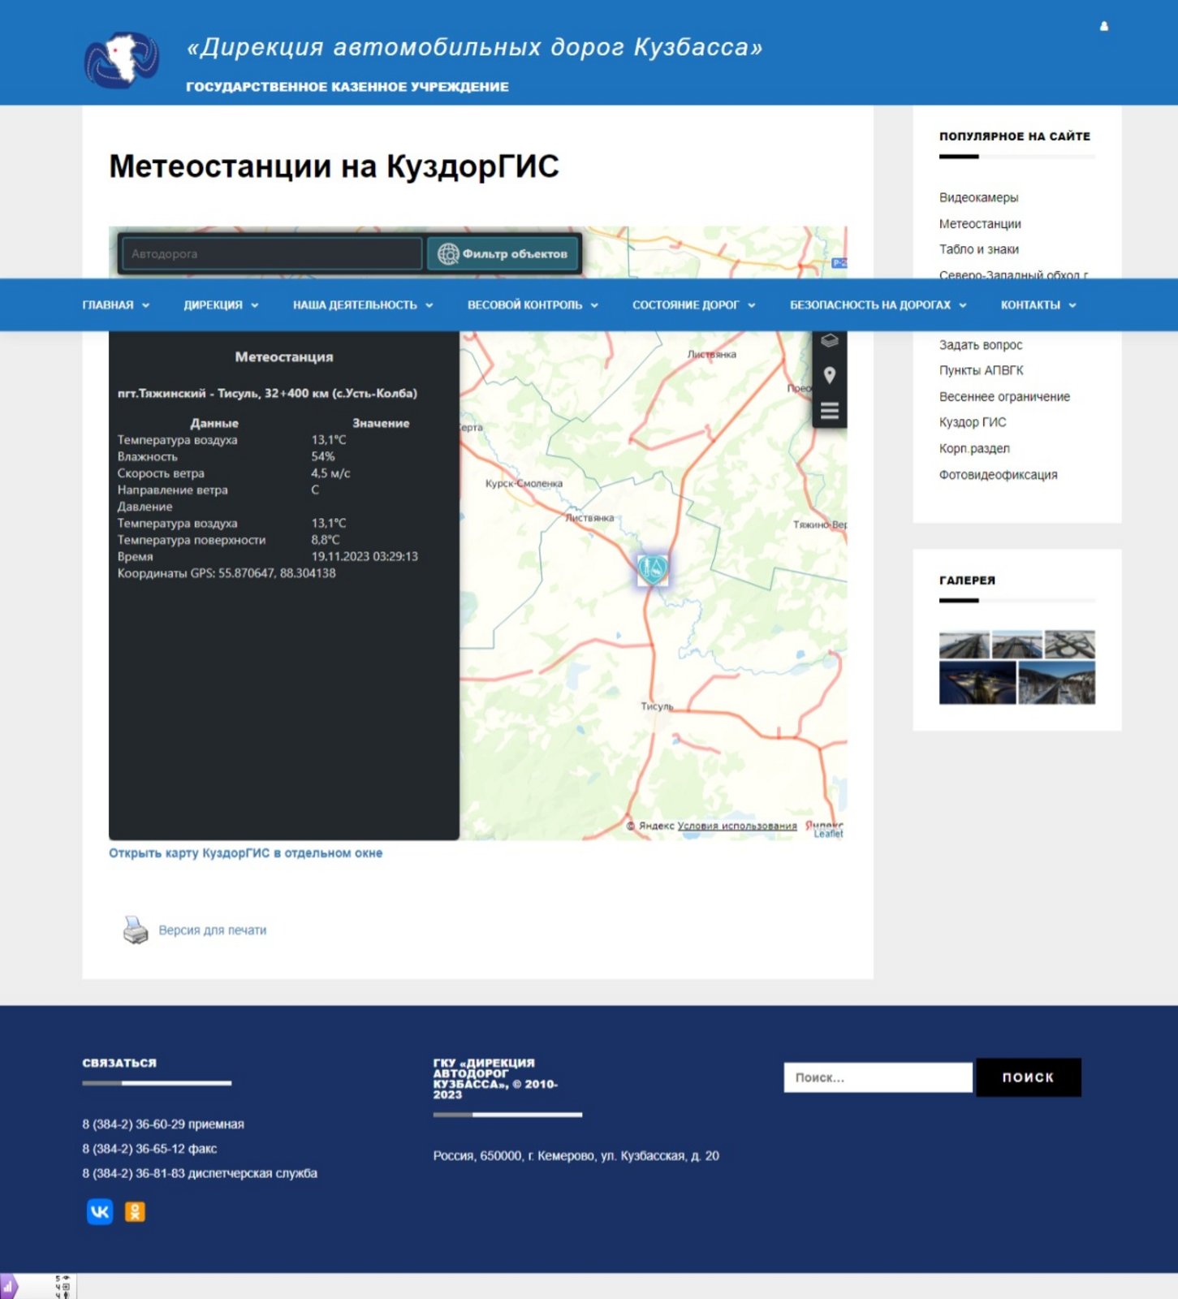This screenshot has height=1299, width=1178.
Task: Click Открыть карту КуздорГИС в отдельном окне
Action: click(x=245, y=853)
